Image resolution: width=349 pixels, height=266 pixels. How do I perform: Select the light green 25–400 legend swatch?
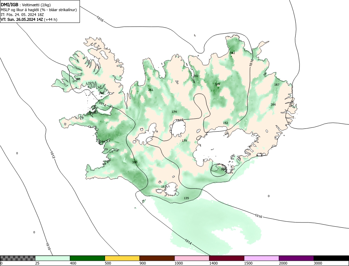pyautogui.click(x=53, y=258)
